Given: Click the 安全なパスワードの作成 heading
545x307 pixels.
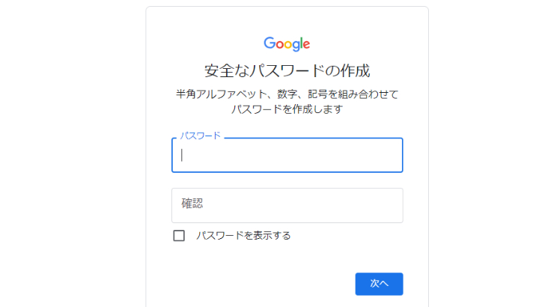Looking at the screenshot, I should point(287,71).
